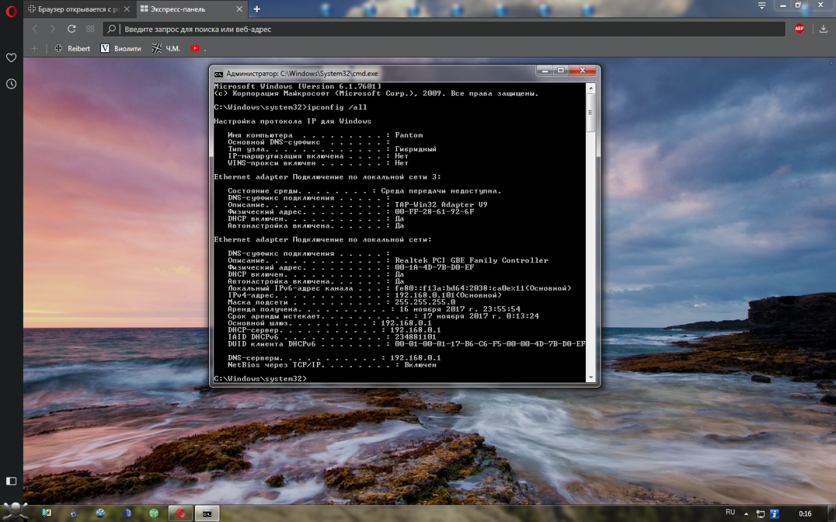Click the RU language indicator in tray
Viewport: 836px width, 522px height.
pyautogui.click(x=730, y=512)
